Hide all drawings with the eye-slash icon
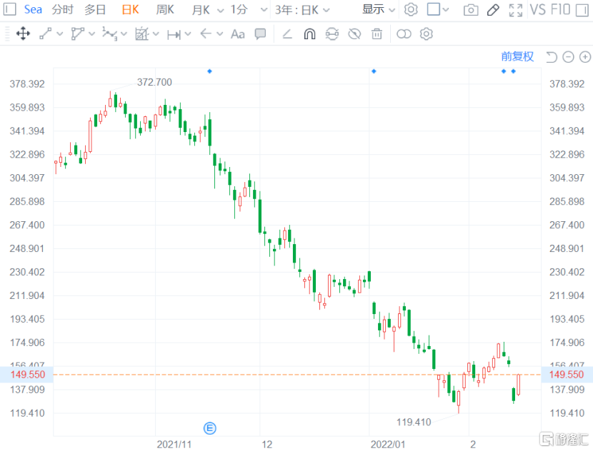Screen dimensions: 593x451 pos(354,34)
